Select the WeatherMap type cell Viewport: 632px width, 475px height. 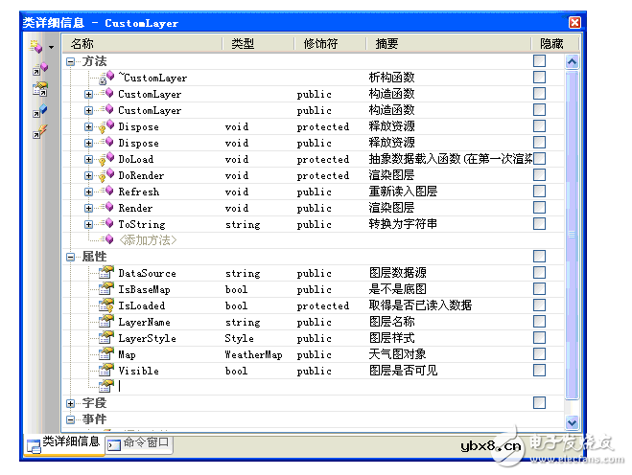pyautogui.click(x=253, y=354)
